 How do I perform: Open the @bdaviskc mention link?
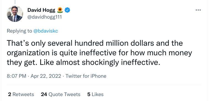coord(45,31)
